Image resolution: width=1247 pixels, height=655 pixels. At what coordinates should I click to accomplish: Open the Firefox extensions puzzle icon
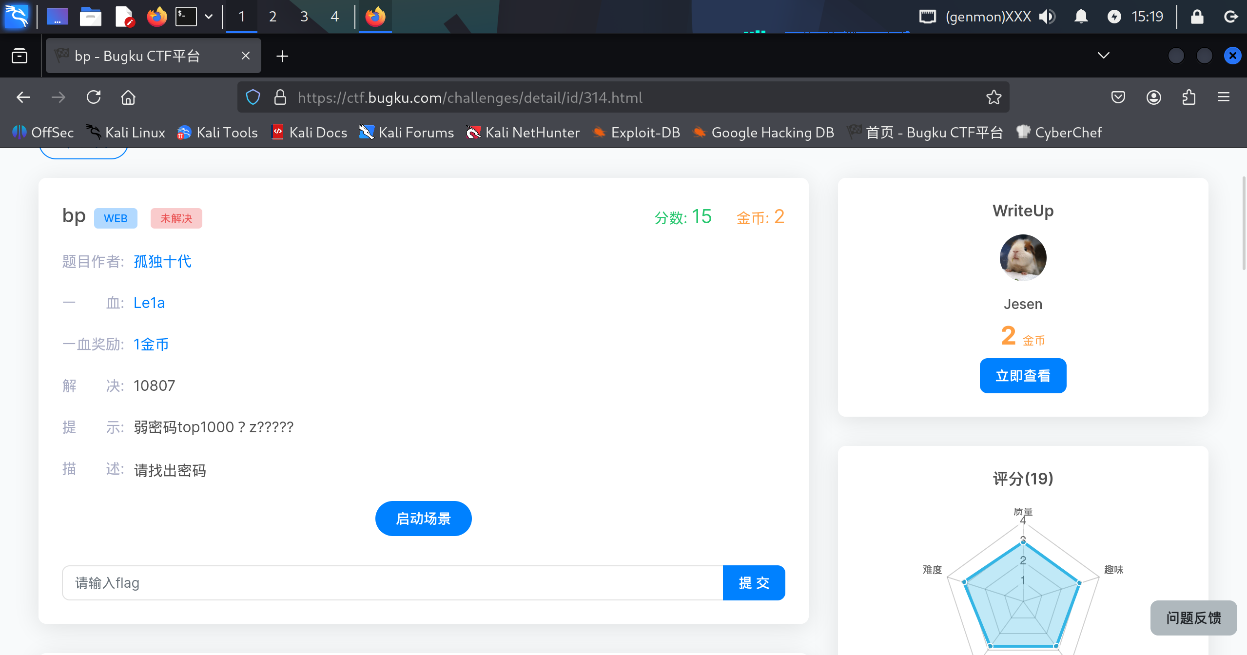coord(1189,97)
